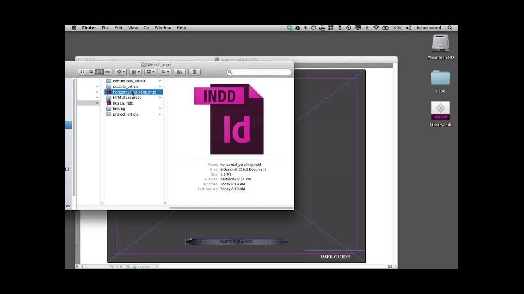Select horizontal_scrolling.indd file
524x294 pixels.
(x=133, y=92)
